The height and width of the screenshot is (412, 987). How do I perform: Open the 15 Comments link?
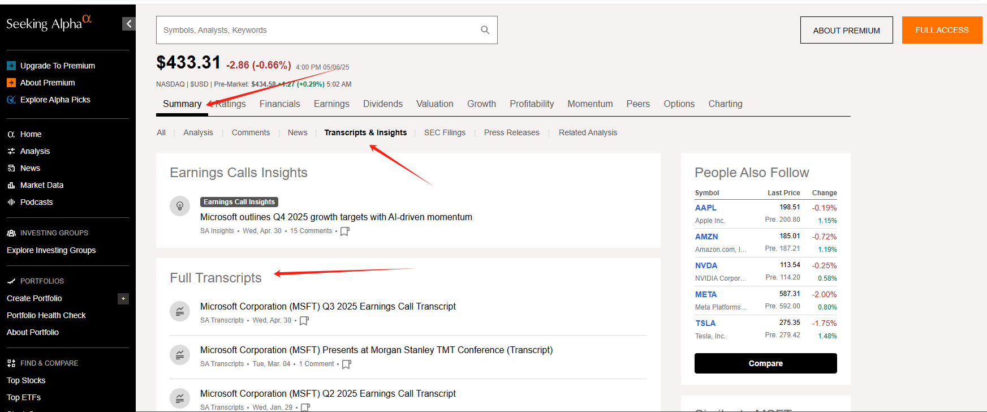point(311,231)
